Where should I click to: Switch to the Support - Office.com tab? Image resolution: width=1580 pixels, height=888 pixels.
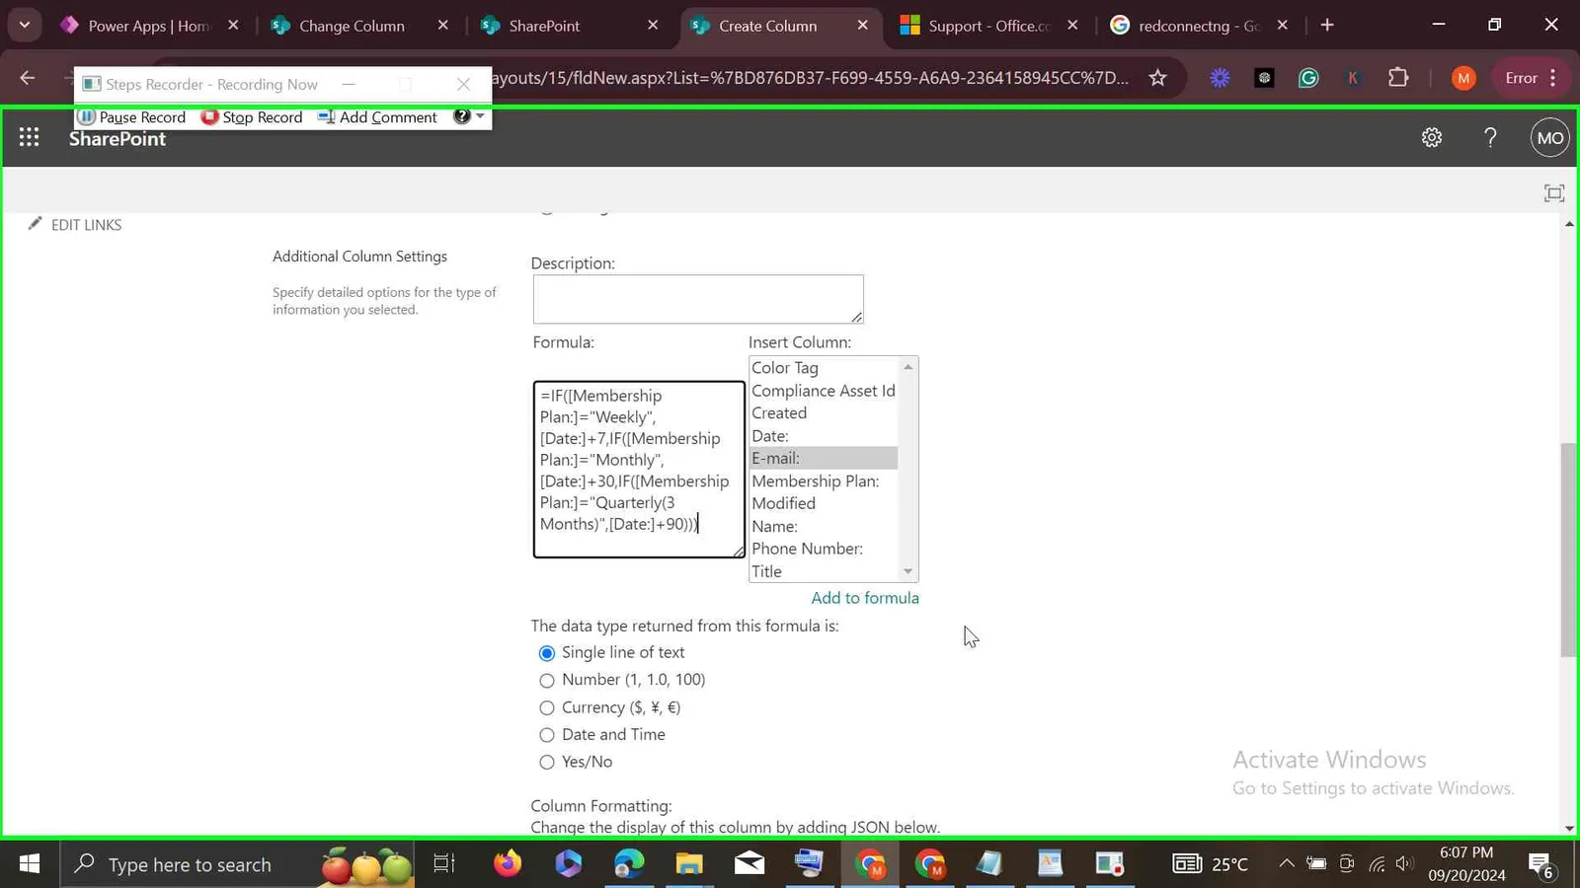[x=989, y=26]
